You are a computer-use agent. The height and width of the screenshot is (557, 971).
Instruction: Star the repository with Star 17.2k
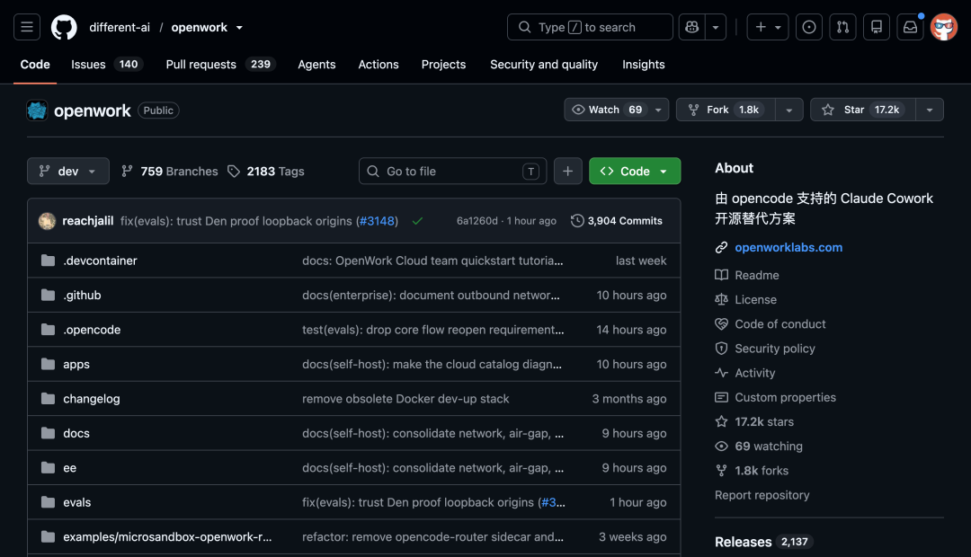tap(863, 110)
